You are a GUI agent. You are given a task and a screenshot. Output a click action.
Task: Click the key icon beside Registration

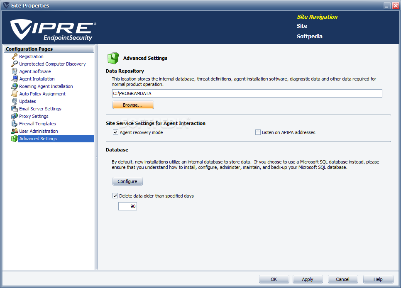coord(15,56)
